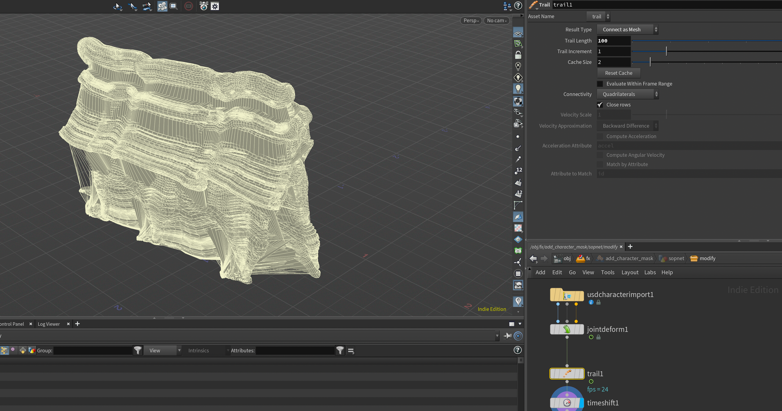Click the Trail Length input field
The width and height of the screenshot is (782, 411).
(613, 41)
